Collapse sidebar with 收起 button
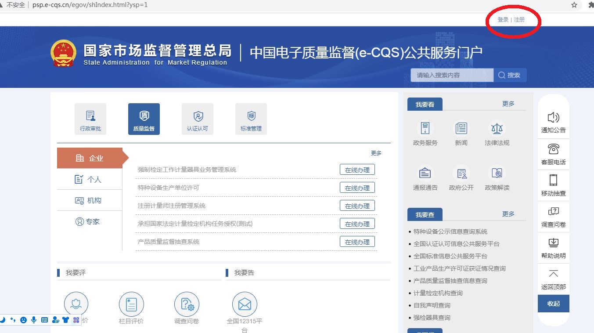594x333 pixels. 553,304
